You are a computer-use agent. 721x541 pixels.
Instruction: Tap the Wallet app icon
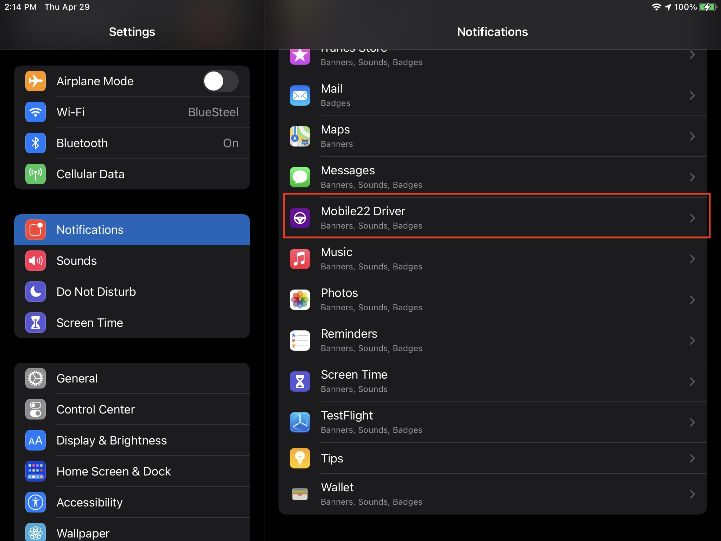coord(300,494)
